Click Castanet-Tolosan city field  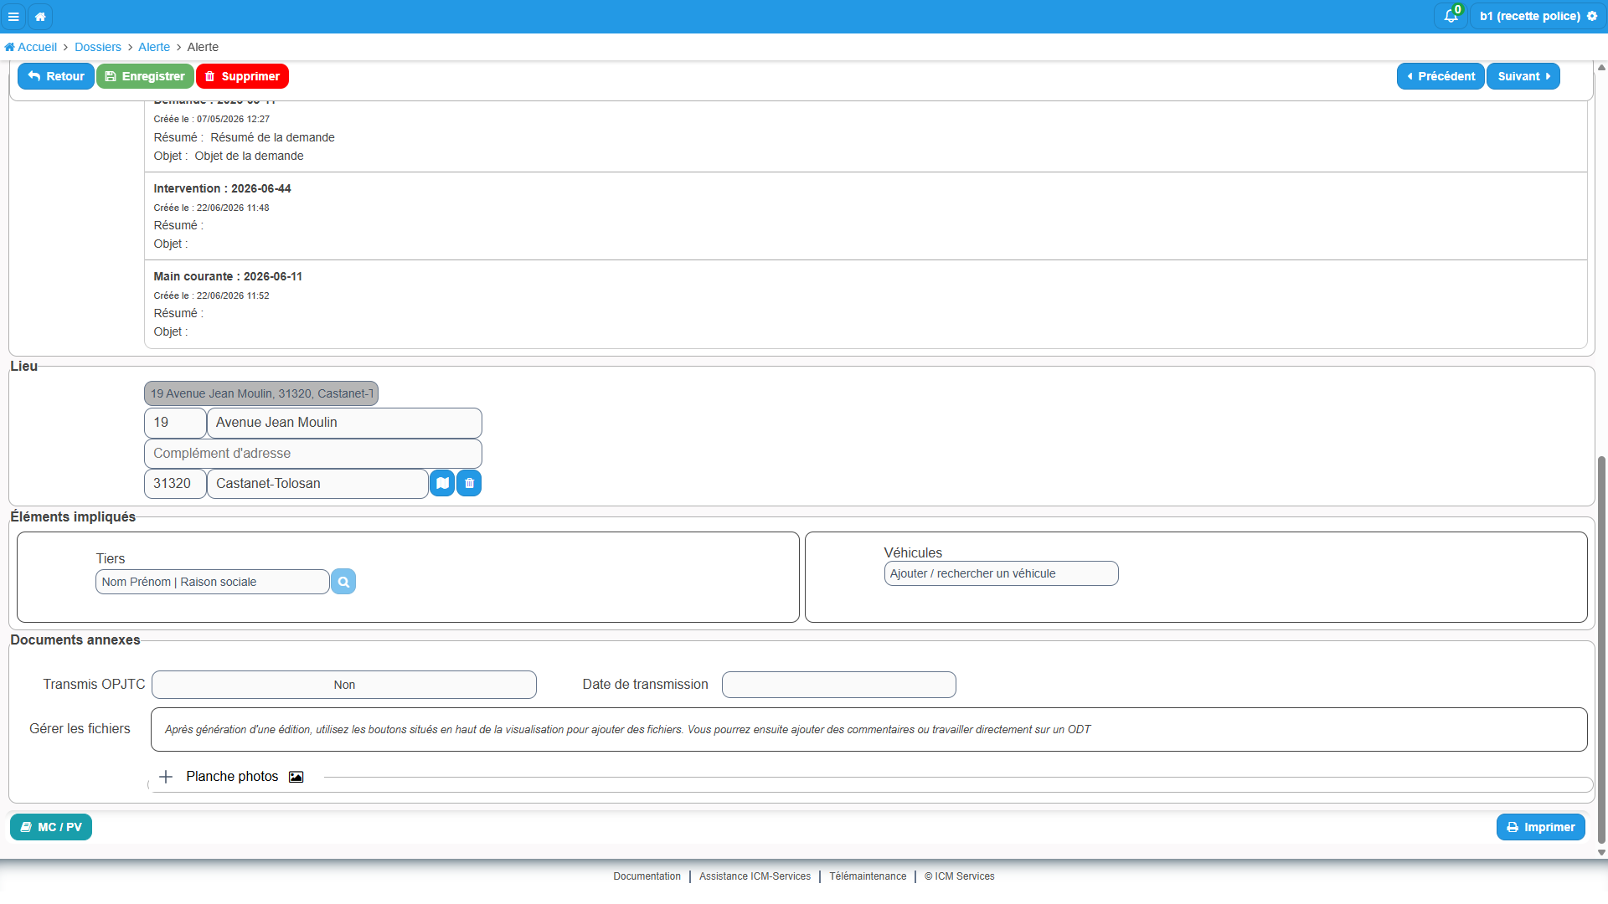tap(317, 484)
